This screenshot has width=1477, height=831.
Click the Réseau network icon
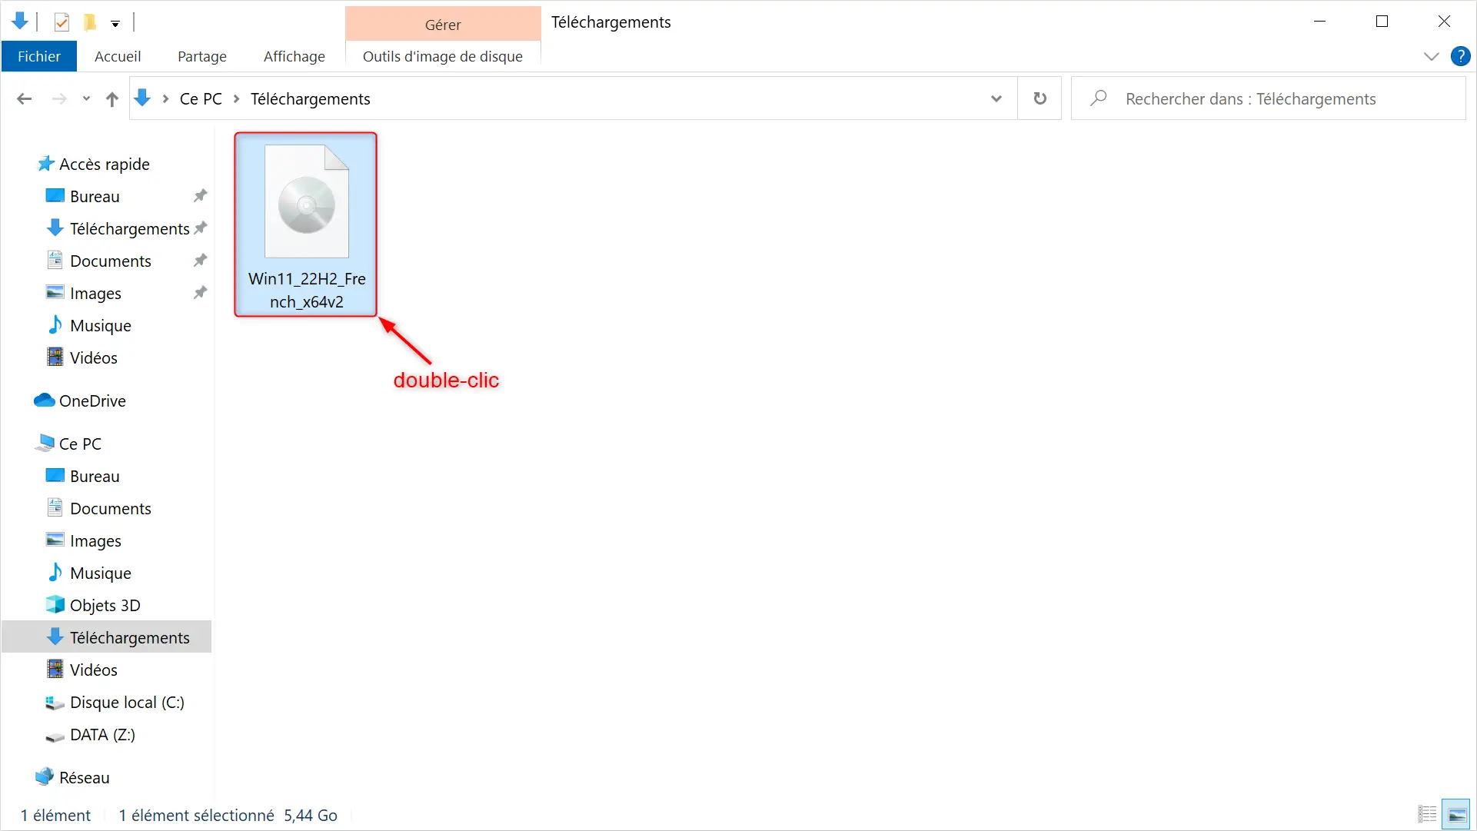[x=45, y=776]
